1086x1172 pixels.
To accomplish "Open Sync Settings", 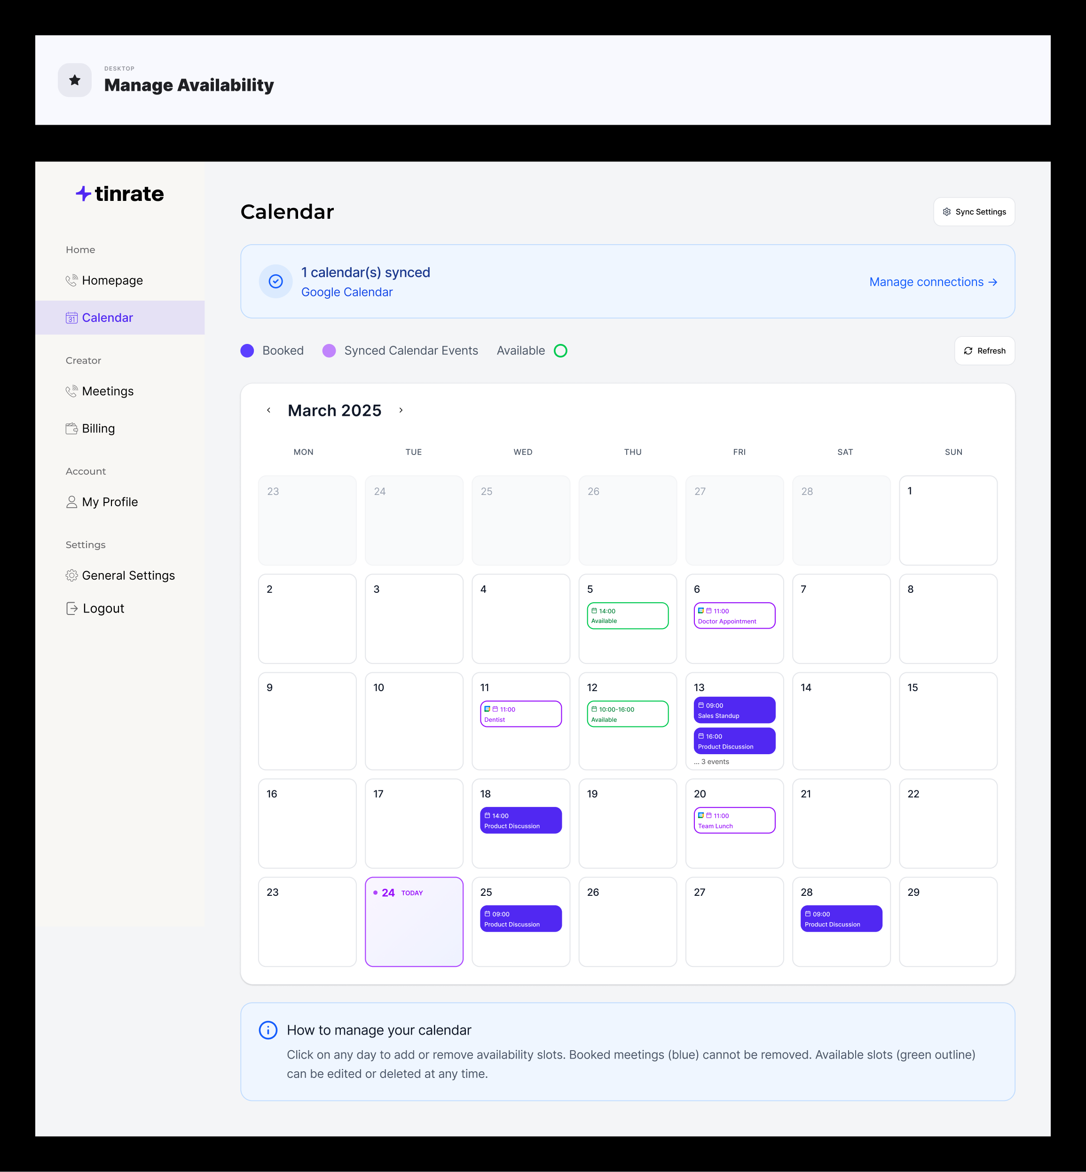I will tap(974, 212).
